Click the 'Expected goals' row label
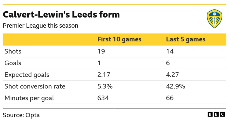The image size is (230, 122). coord(27,75)
